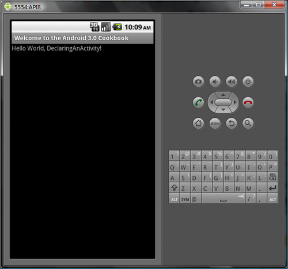Click the red end call button
This screenshot has width=288, height=269.
[x=248, y=102]
